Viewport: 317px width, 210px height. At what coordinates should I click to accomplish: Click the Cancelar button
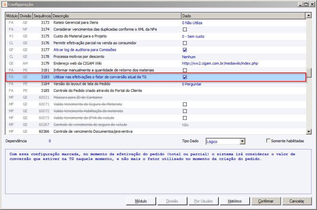pos(297,201)
